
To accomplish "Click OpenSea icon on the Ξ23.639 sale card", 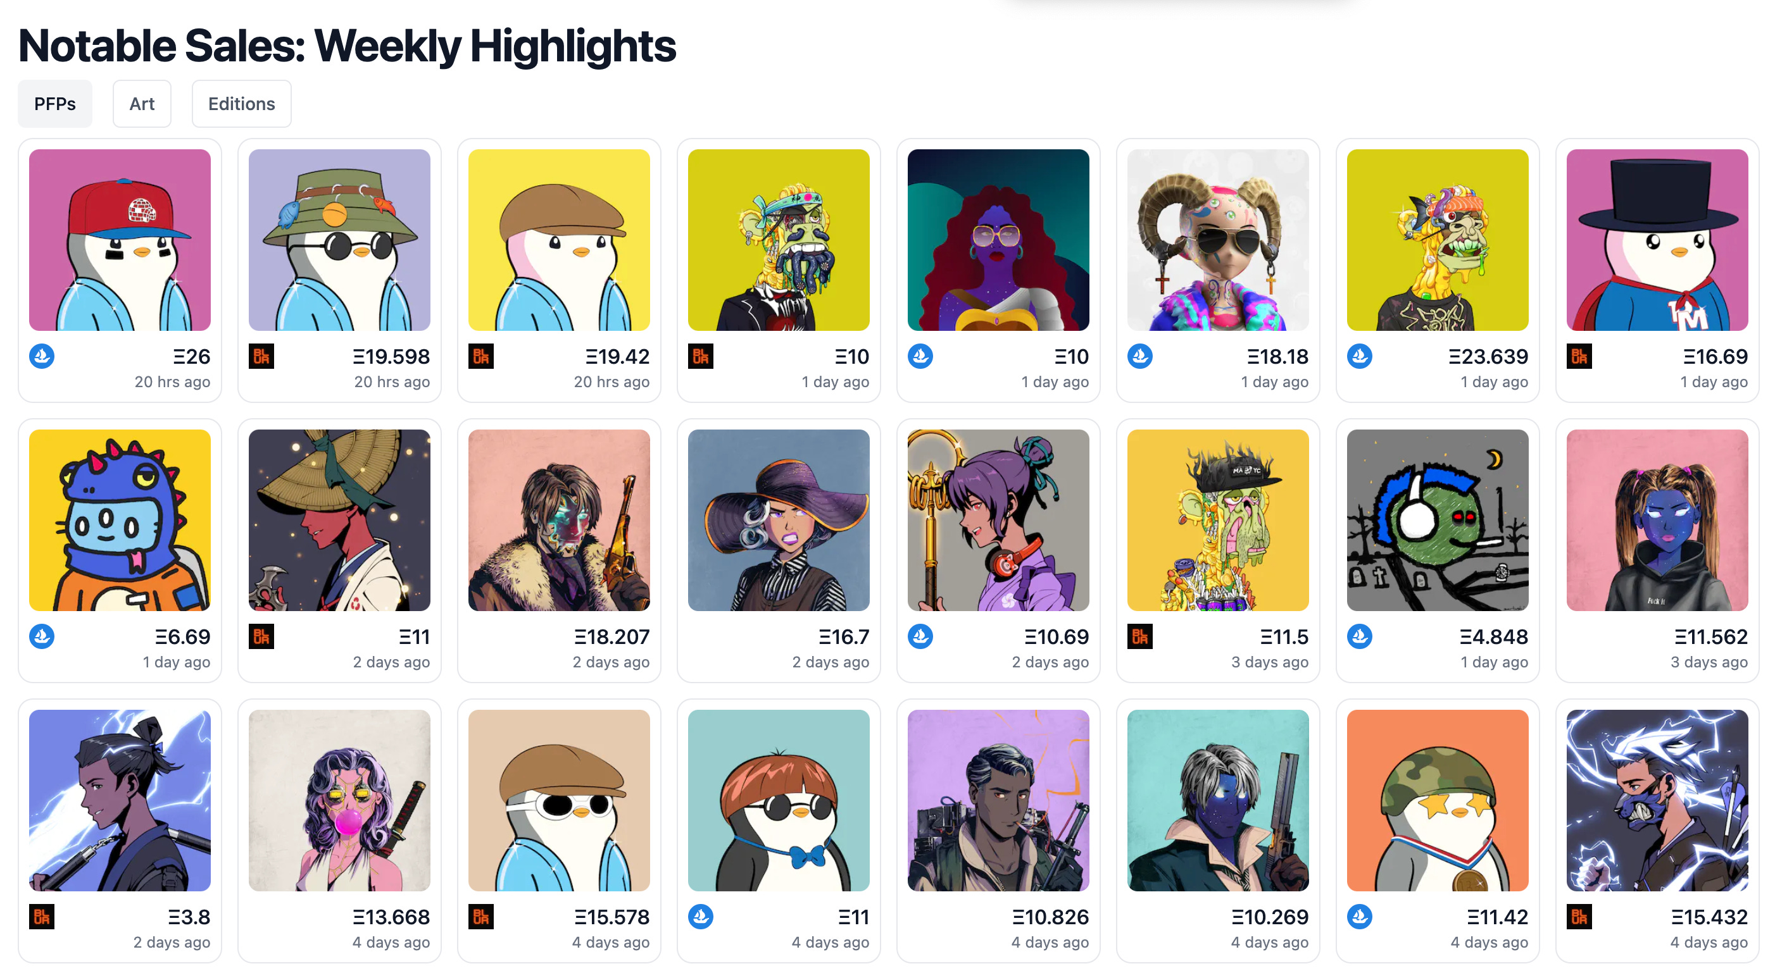I will [x=1360, y=356].
